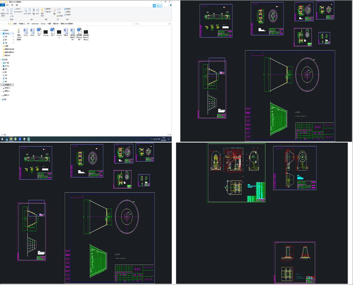Switch to the View ribbon tab
Image resolution: width=353 pixels, height=285 pixels.
pyautogui.click(x=17, y=5)
